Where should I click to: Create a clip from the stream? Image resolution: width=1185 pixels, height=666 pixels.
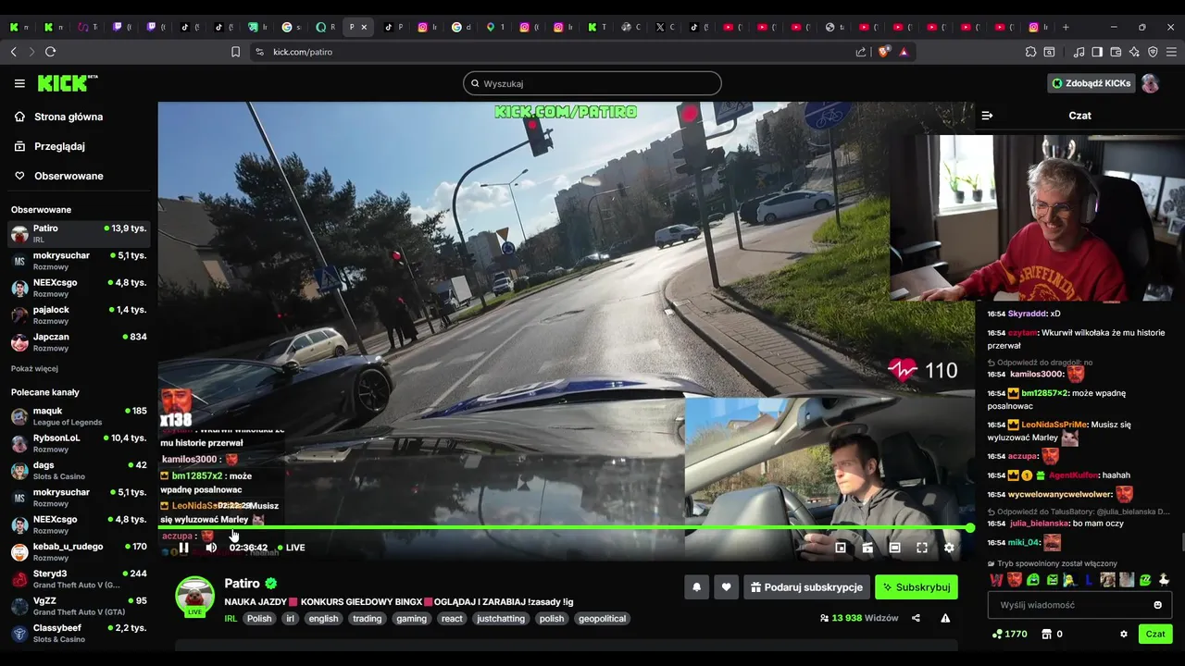pyautogui.click(x=867, y=548)
